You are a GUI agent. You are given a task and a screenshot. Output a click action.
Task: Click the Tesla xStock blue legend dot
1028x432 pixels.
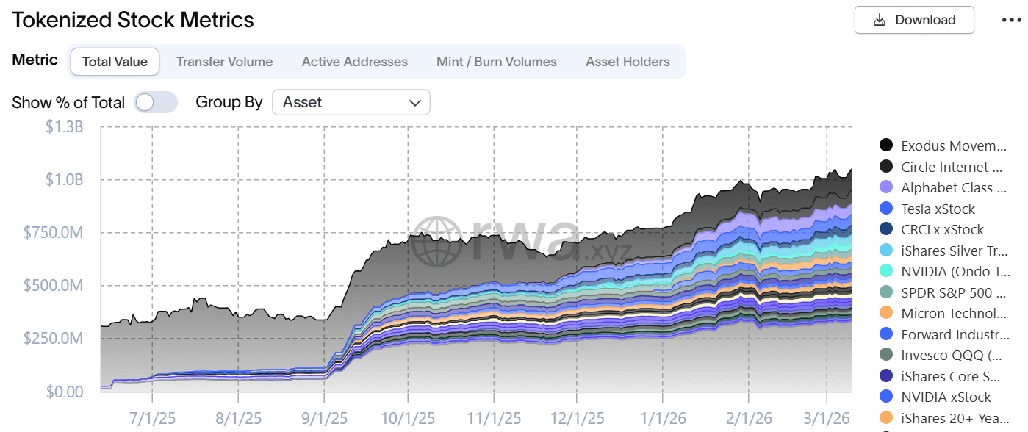coord(886,209)
